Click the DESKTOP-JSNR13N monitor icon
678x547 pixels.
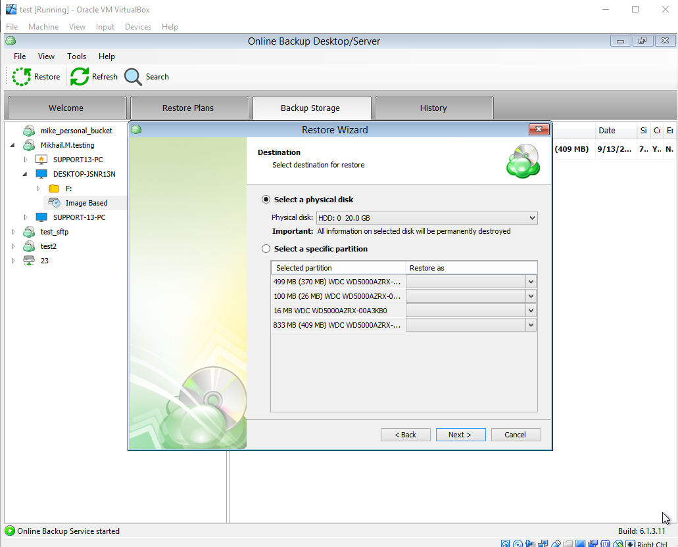click(x=41, y=174)
